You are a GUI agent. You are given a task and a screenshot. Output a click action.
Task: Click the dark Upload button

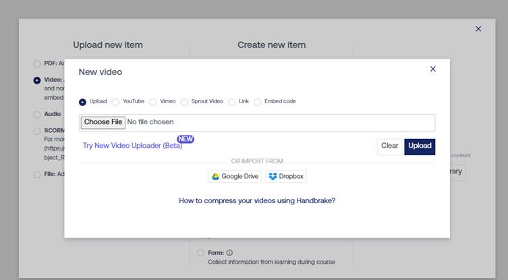[x=420, y=146]
